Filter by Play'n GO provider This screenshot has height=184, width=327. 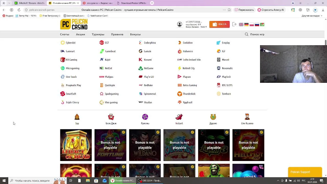pyautogui.click(x=146, y=77)
